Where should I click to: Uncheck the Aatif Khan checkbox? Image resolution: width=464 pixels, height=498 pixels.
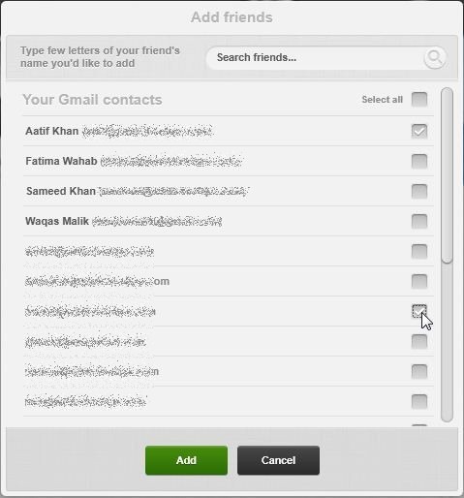419,132
